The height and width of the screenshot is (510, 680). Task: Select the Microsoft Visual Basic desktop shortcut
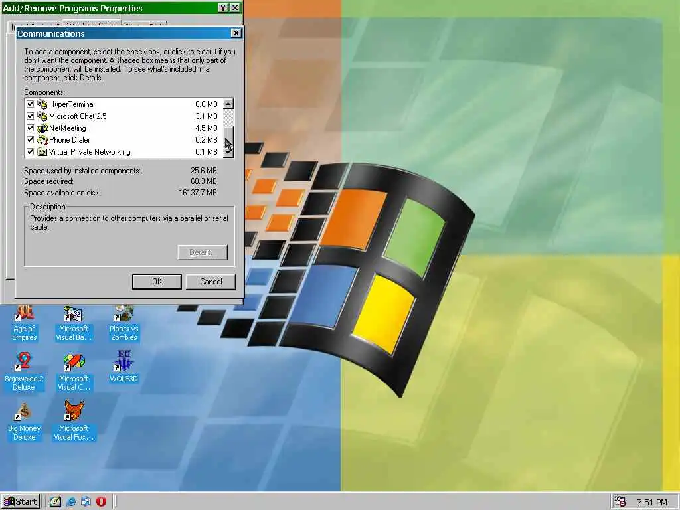(74, 324)
